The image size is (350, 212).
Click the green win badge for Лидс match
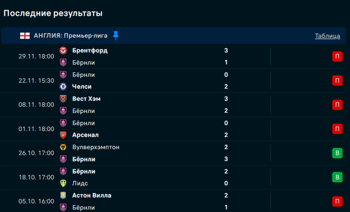coord(337,177)
